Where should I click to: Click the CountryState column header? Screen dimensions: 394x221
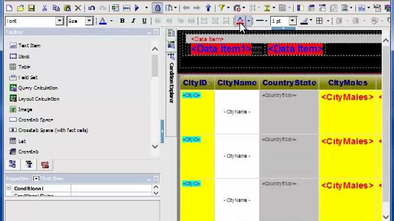coord(289,83)
